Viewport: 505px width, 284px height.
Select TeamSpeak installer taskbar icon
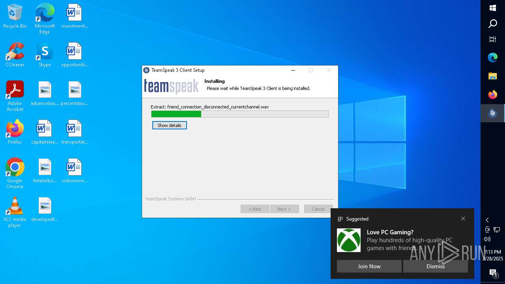(493, 113)
